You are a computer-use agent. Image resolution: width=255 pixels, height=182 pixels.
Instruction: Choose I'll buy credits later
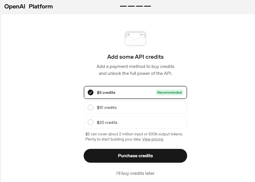coord(135,173)
